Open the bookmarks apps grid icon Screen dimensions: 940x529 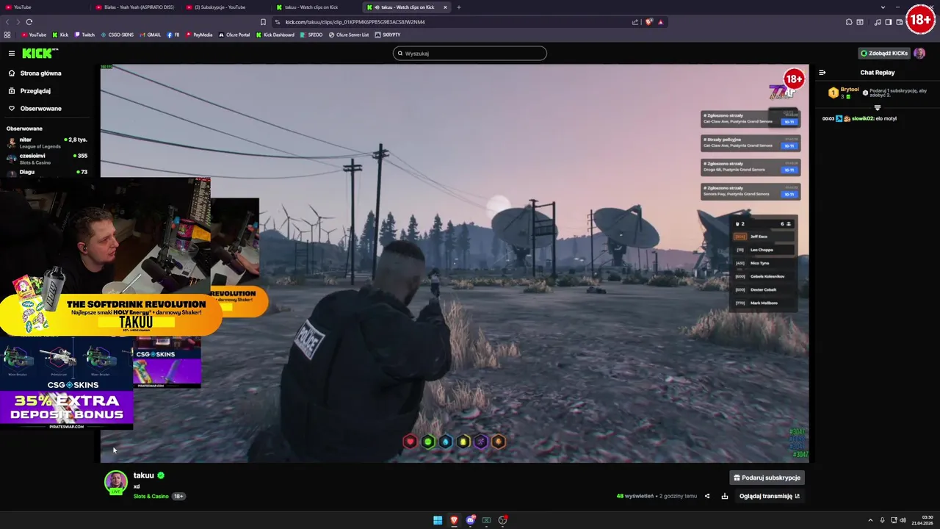click(x=7, y=35)
